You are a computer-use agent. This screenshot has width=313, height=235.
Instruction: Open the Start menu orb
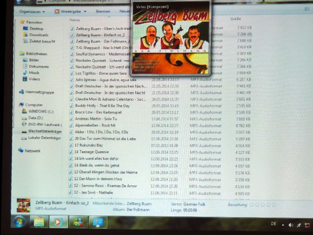coord(19,222)
